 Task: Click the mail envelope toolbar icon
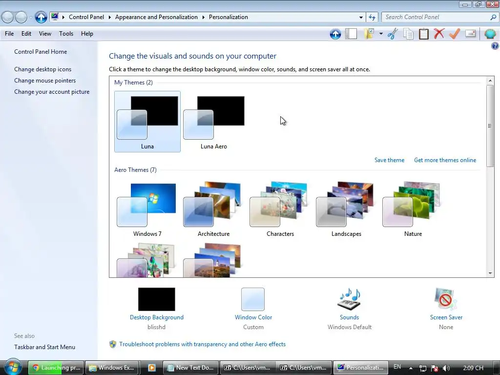(x=471, y=34)
